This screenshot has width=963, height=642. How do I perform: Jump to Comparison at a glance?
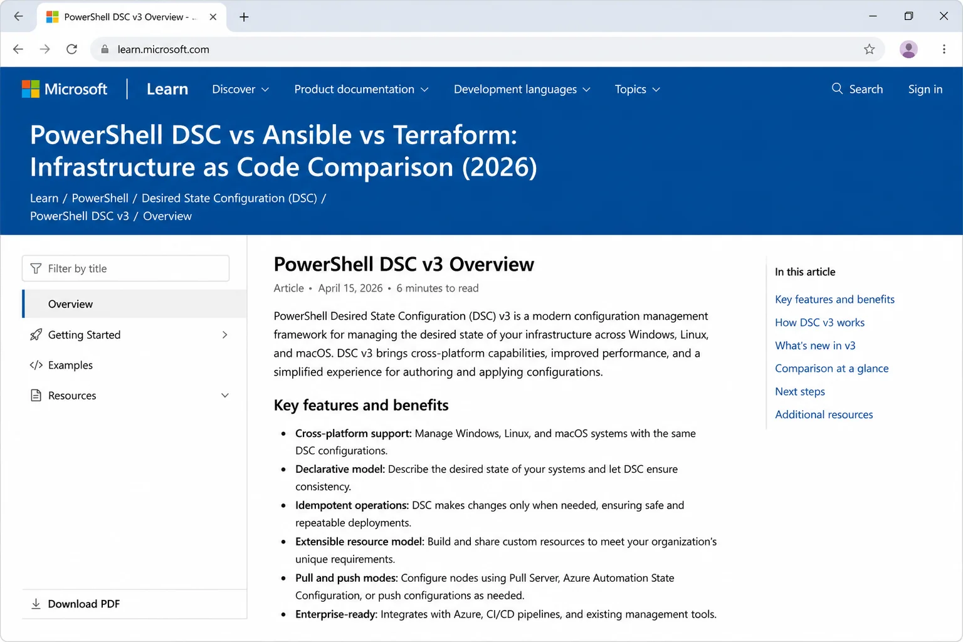(x=831, y=369)
